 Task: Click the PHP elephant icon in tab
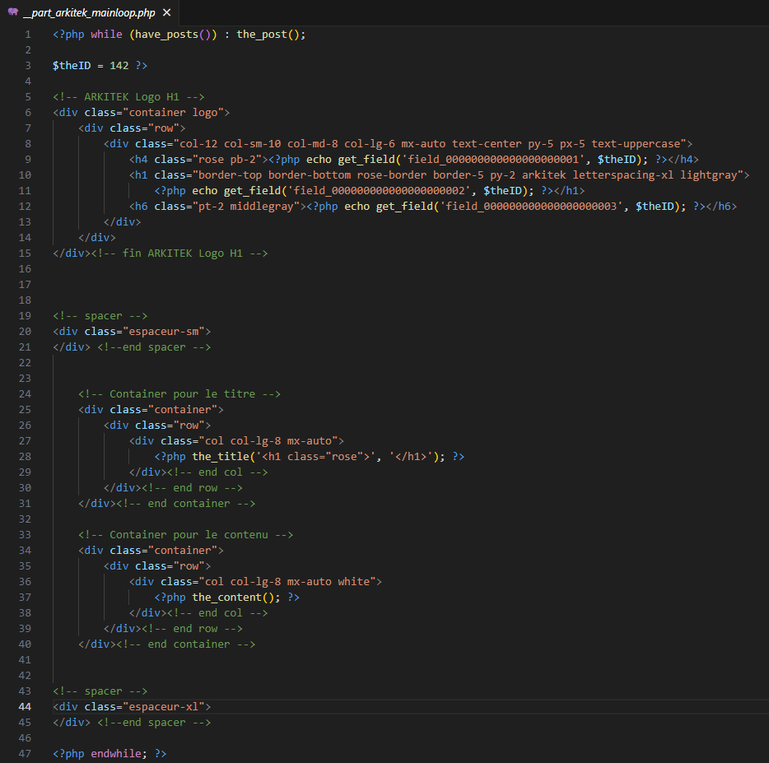(12, 13)
